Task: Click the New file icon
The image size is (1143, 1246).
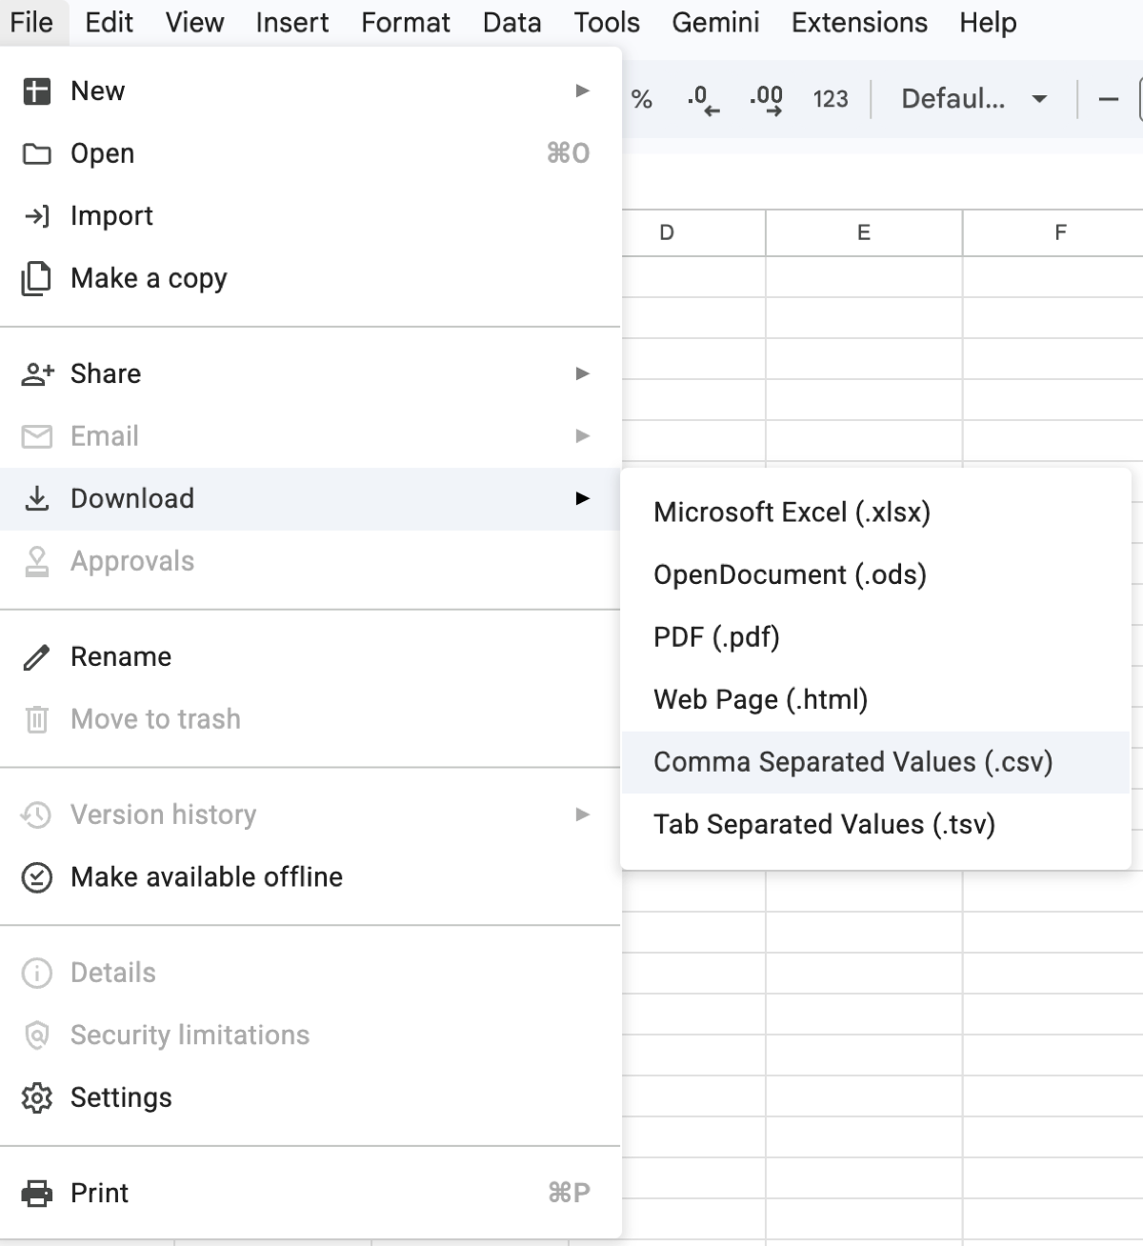Action: pyautogui.click(x=36, y=90)
